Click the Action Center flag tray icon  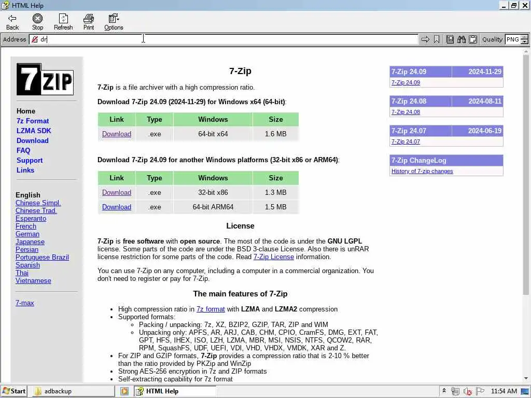tap(480, 391)
